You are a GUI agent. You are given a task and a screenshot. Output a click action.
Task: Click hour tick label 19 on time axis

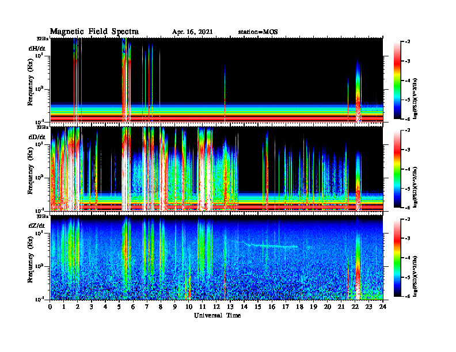(x=313, y=307)
